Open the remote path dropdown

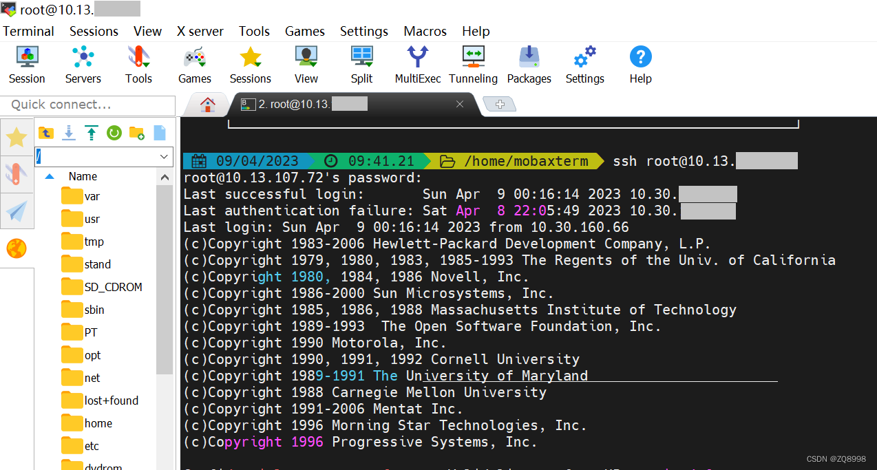coord(163,156)
